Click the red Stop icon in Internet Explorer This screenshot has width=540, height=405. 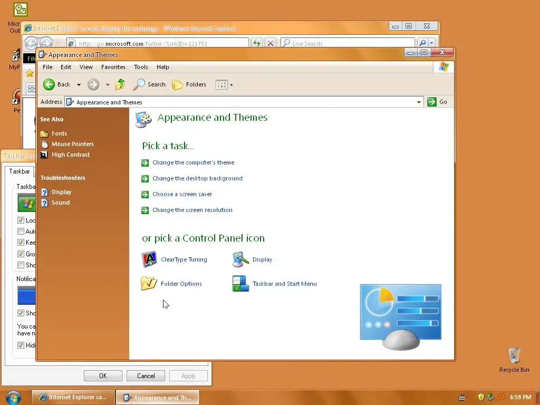coord(271,43)
